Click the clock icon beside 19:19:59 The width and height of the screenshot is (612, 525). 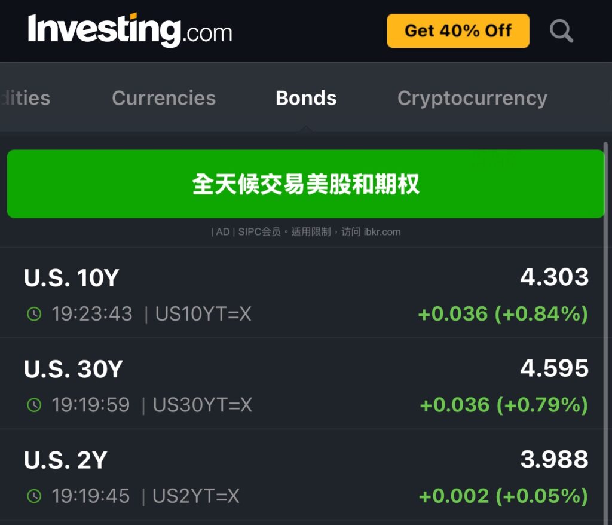tap(34, 405)
